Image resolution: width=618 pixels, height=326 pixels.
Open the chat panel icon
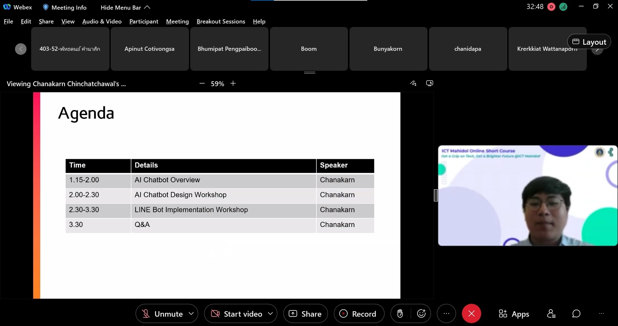coord(576,313)
